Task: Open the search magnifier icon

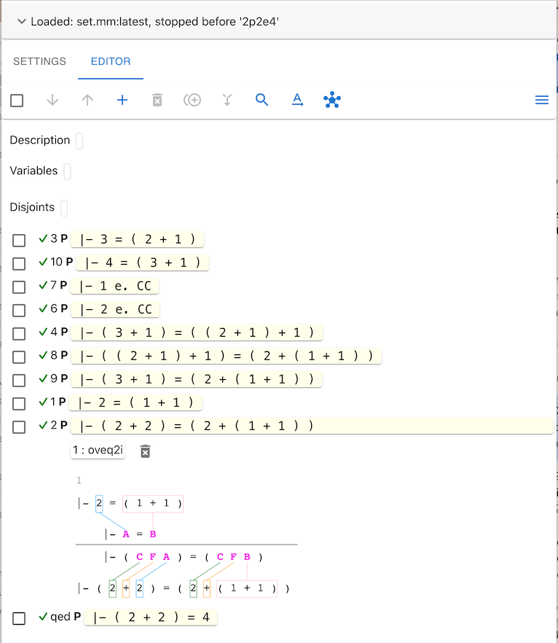Action: [262, 100]
